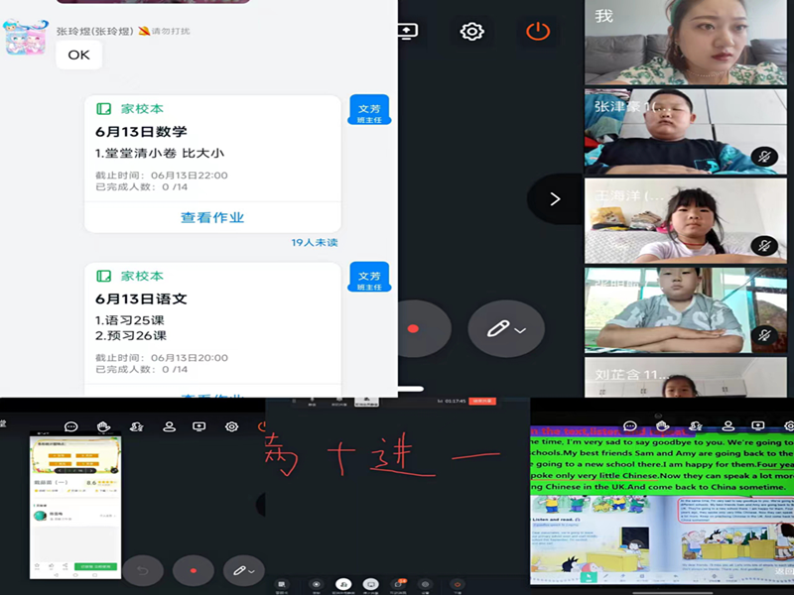
Task: Click the 家校本 icon on the 数学 card
Action: [x=104, y=109]
